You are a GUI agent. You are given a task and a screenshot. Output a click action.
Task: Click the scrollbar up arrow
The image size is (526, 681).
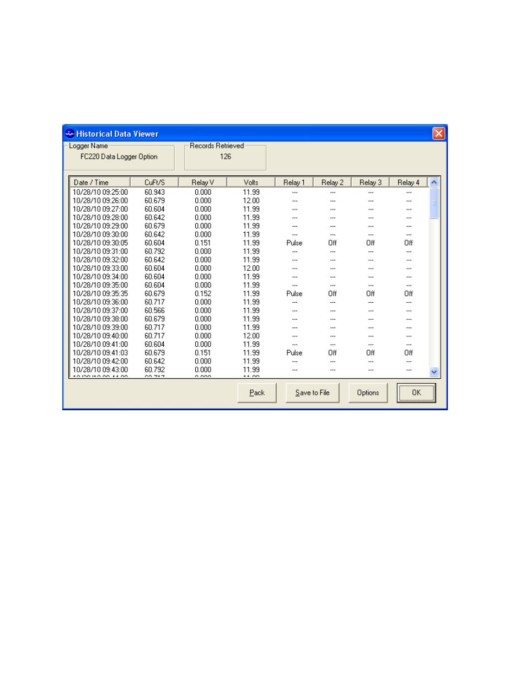(x=434, y=183)
